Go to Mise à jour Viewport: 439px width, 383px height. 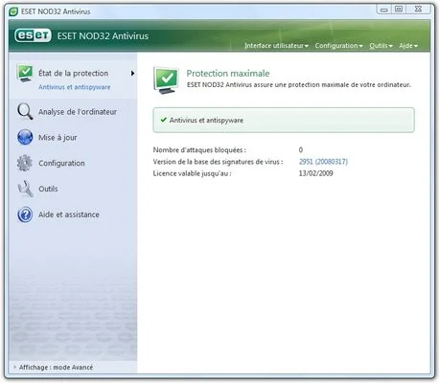58,138
